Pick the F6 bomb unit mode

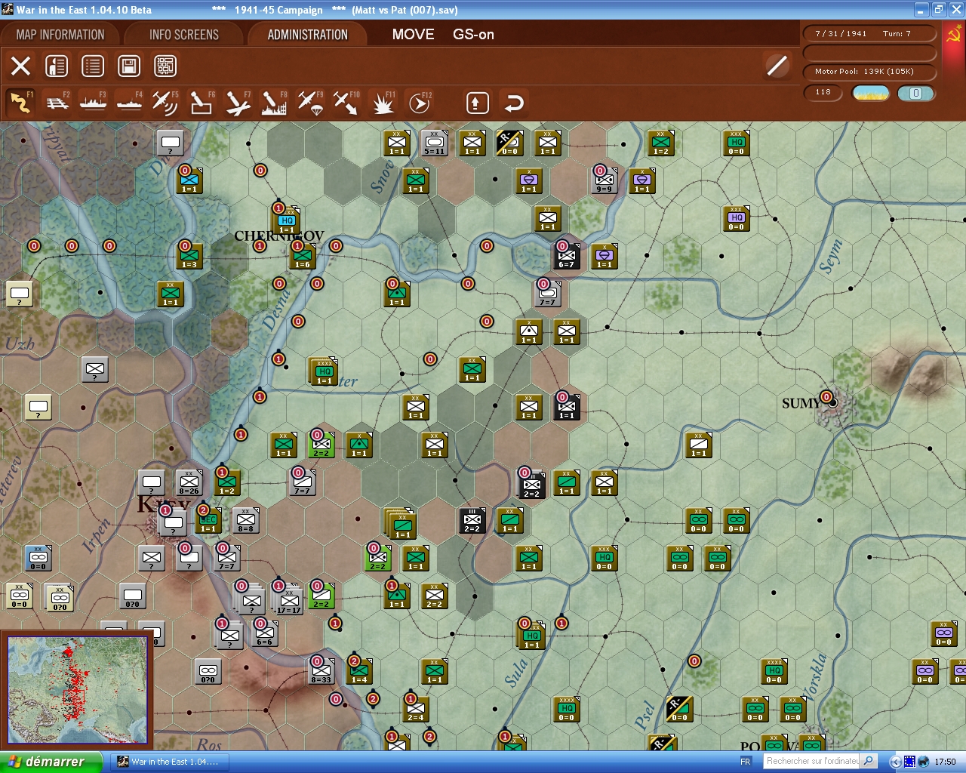tap(202, 103)
